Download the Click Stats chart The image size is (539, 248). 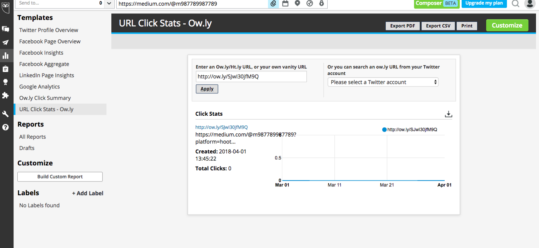coord(448,114)
